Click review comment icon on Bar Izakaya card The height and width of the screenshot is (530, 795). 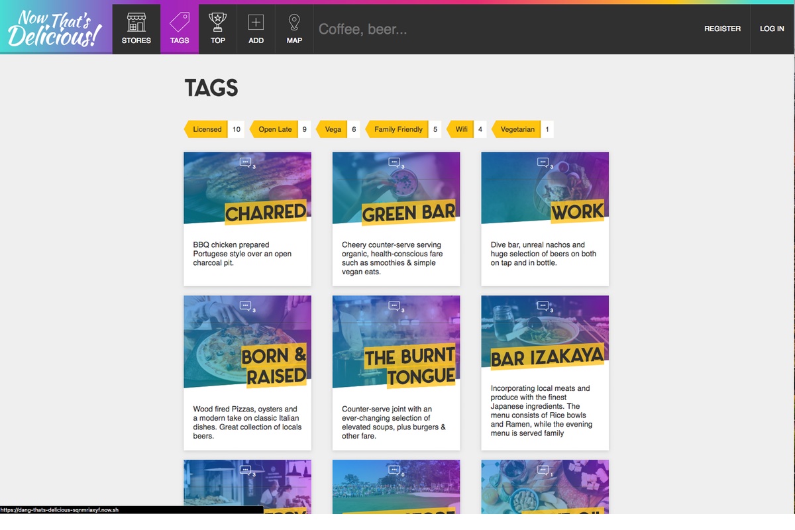(543, 306)
